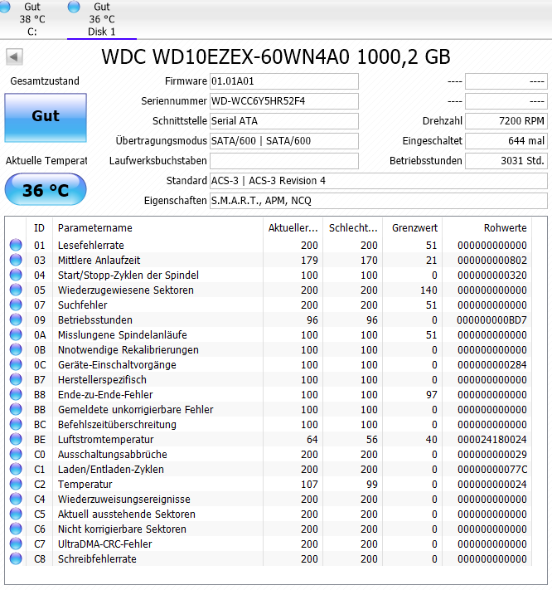Select the UltraDMA-CRC-Fehler parameter name
The image size is (552, 590).
[x=104, y=544]
